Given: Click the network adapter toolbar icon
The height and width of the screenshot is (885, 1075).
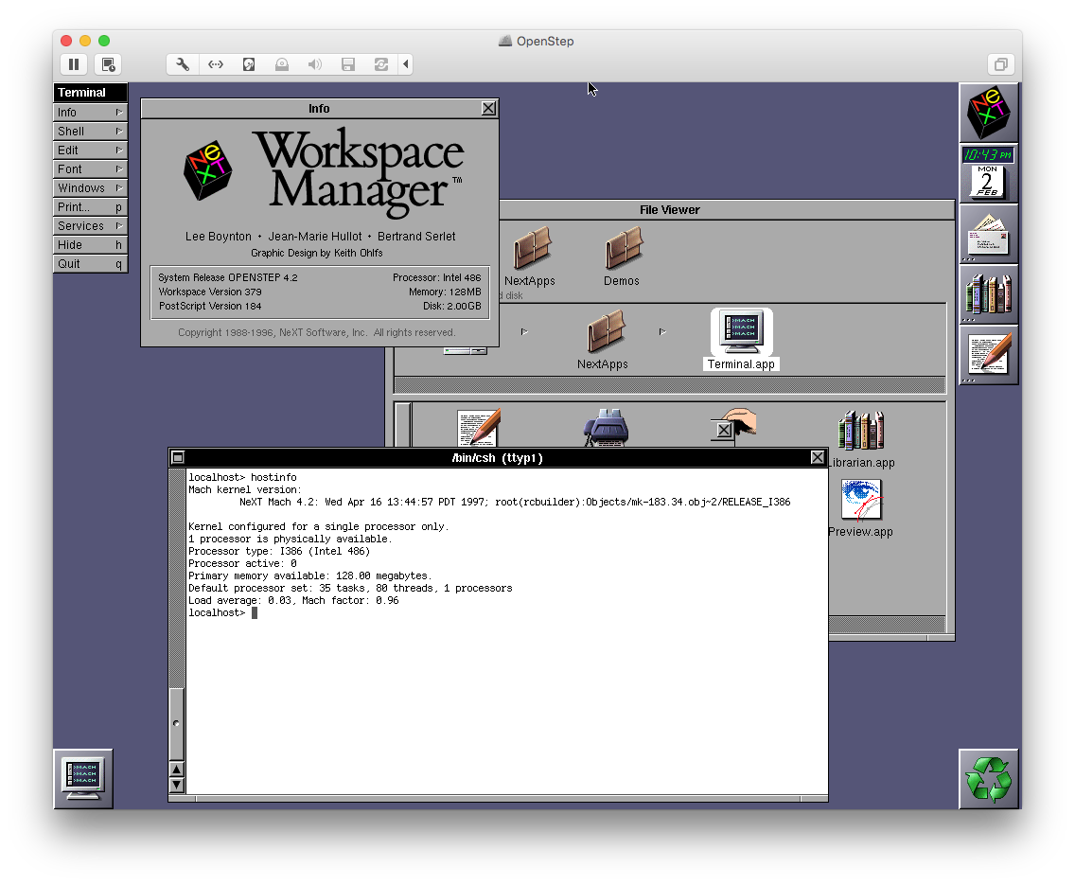Looking at the screenshot, I should pos(216,64).
